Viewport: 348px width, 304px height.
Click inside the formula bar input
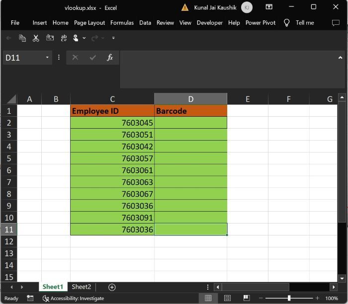(x=228, y=69)
